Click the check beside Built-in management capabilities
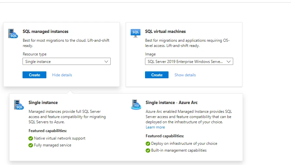Viewport: 291px width, 165px height. tap(148, 150)
